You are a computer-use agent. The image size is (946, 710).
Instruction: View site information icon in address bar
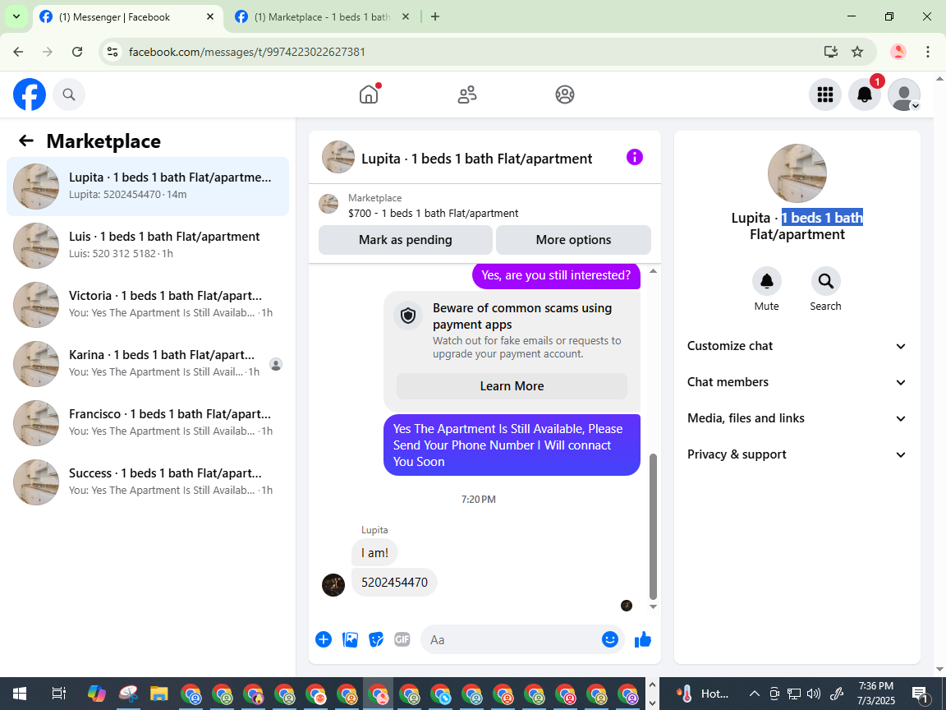pos(113,52)
